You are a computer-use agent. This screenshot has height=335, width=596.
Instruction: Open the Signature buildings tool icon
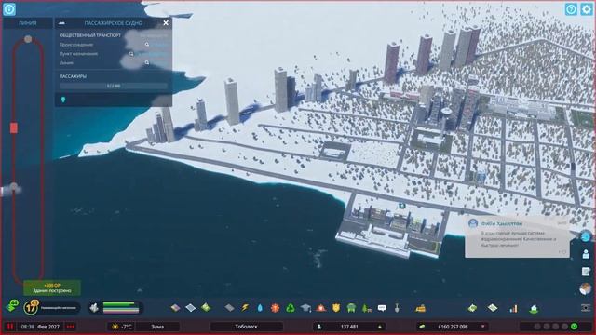206,308
